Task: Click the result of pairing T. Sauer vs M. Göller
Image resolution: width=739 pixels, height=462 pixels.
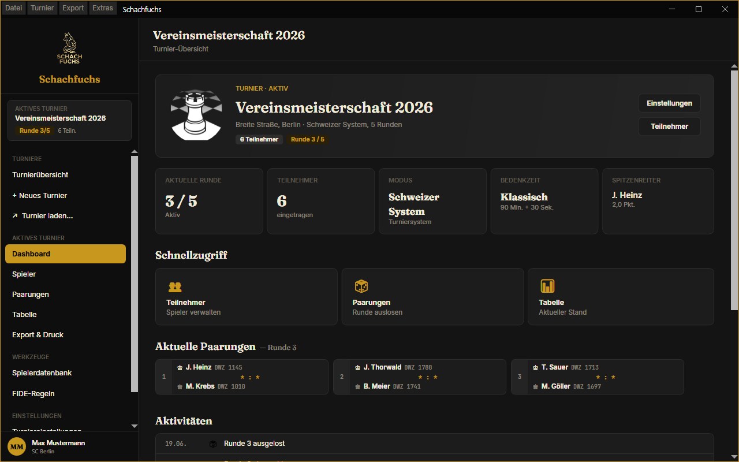Action: [x=606, y=377]
